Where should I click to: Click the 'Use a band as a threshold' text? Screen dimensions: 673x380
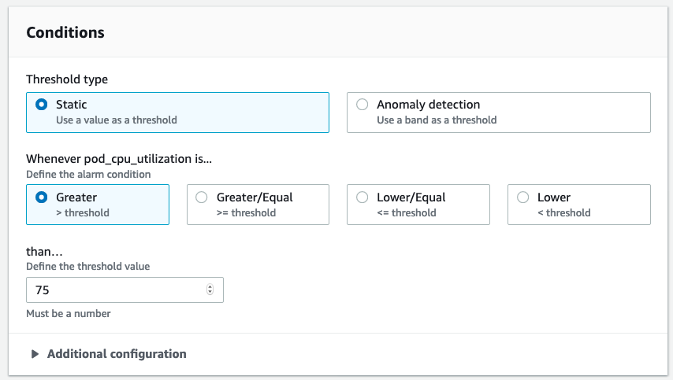437,120
